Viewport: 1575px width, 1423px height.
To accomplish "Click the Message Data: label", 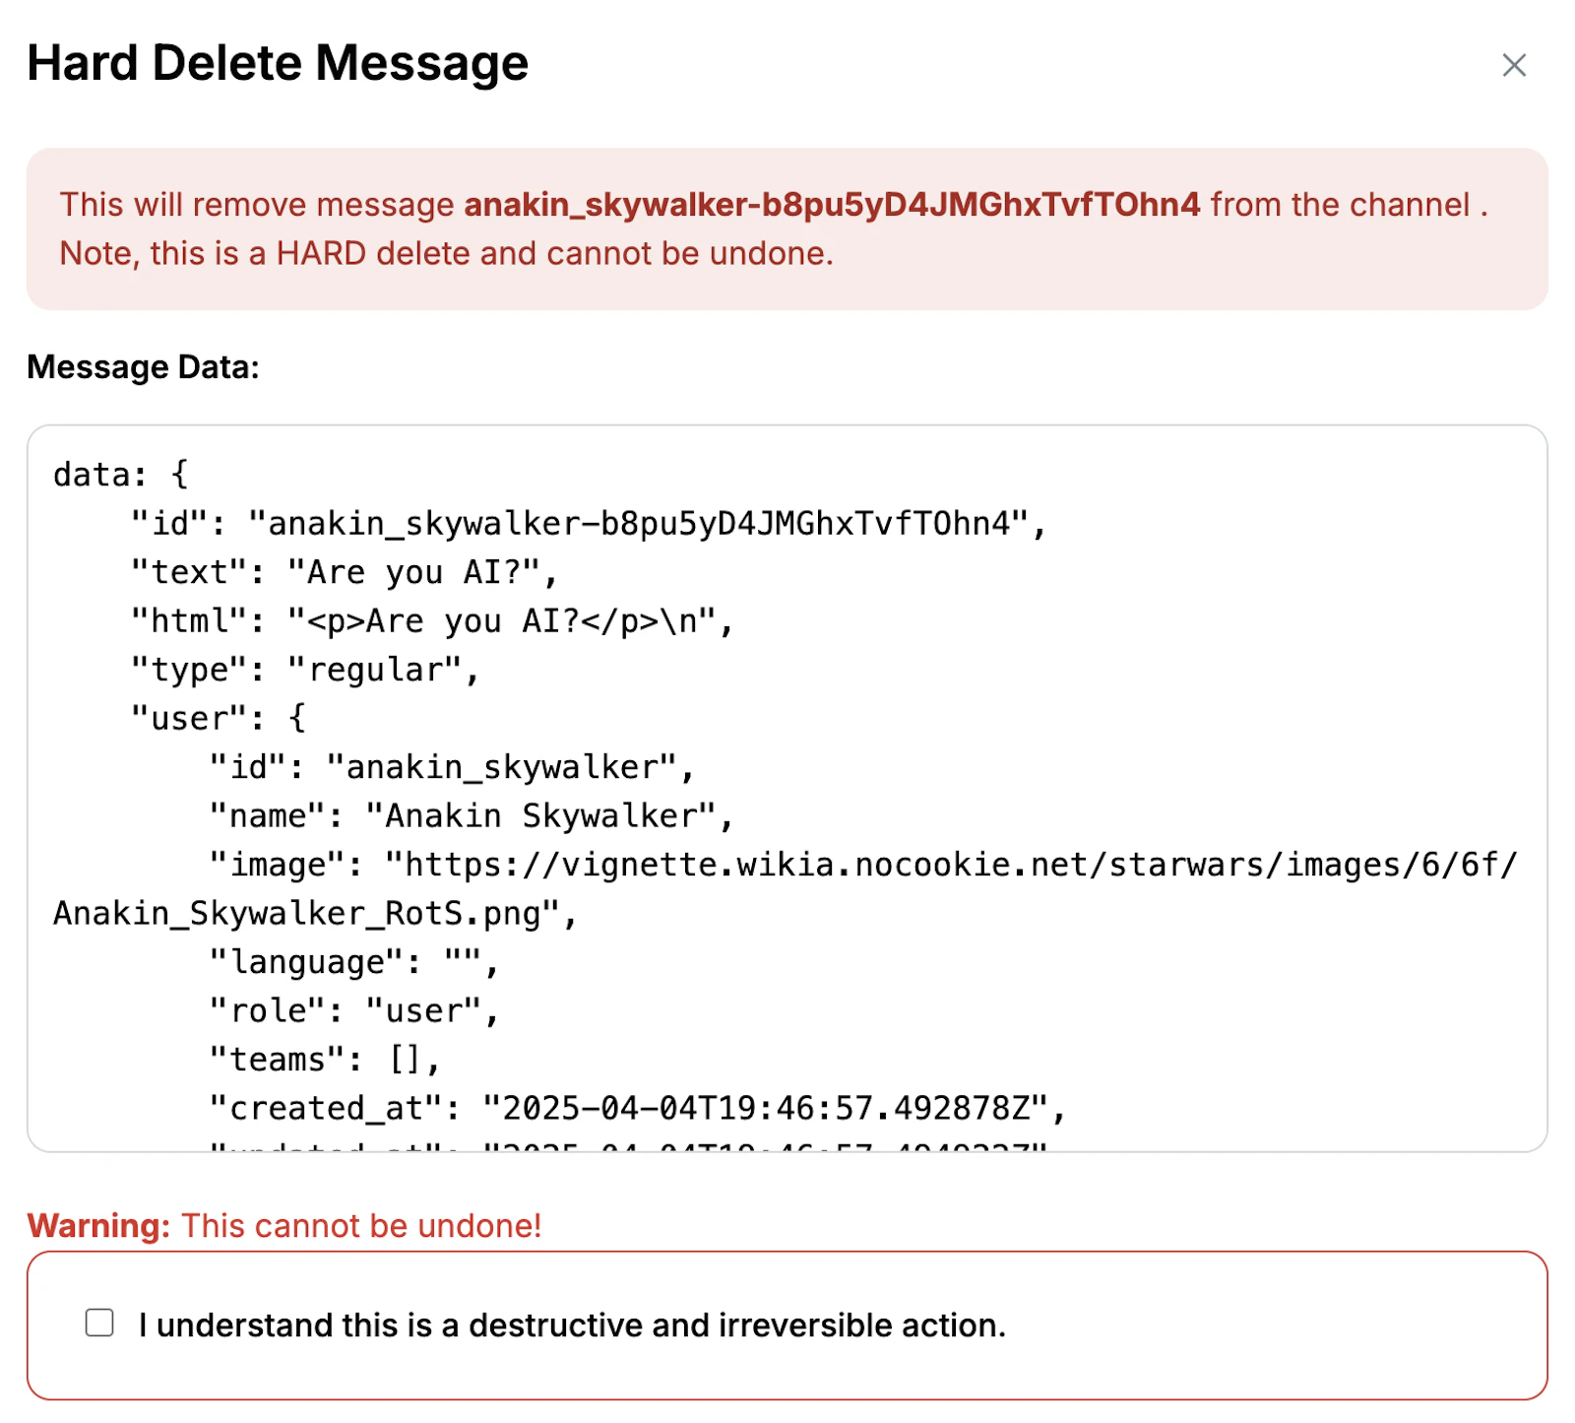I will (x=143, y=366).
